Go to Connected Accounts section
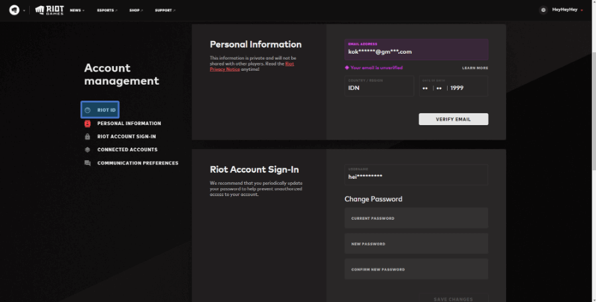This screenshot has width=596, height=302. [x=127, y=150]
